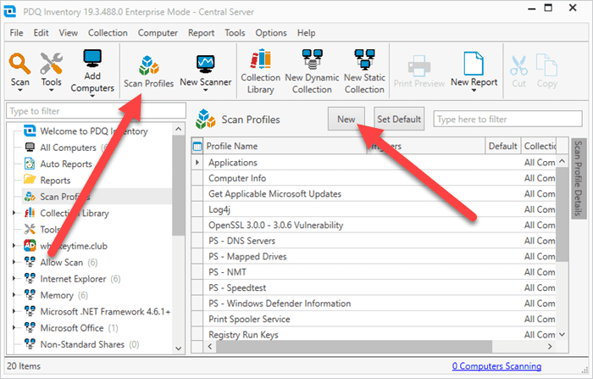Expand the Microsoft Office collection node

pos(14,327)
